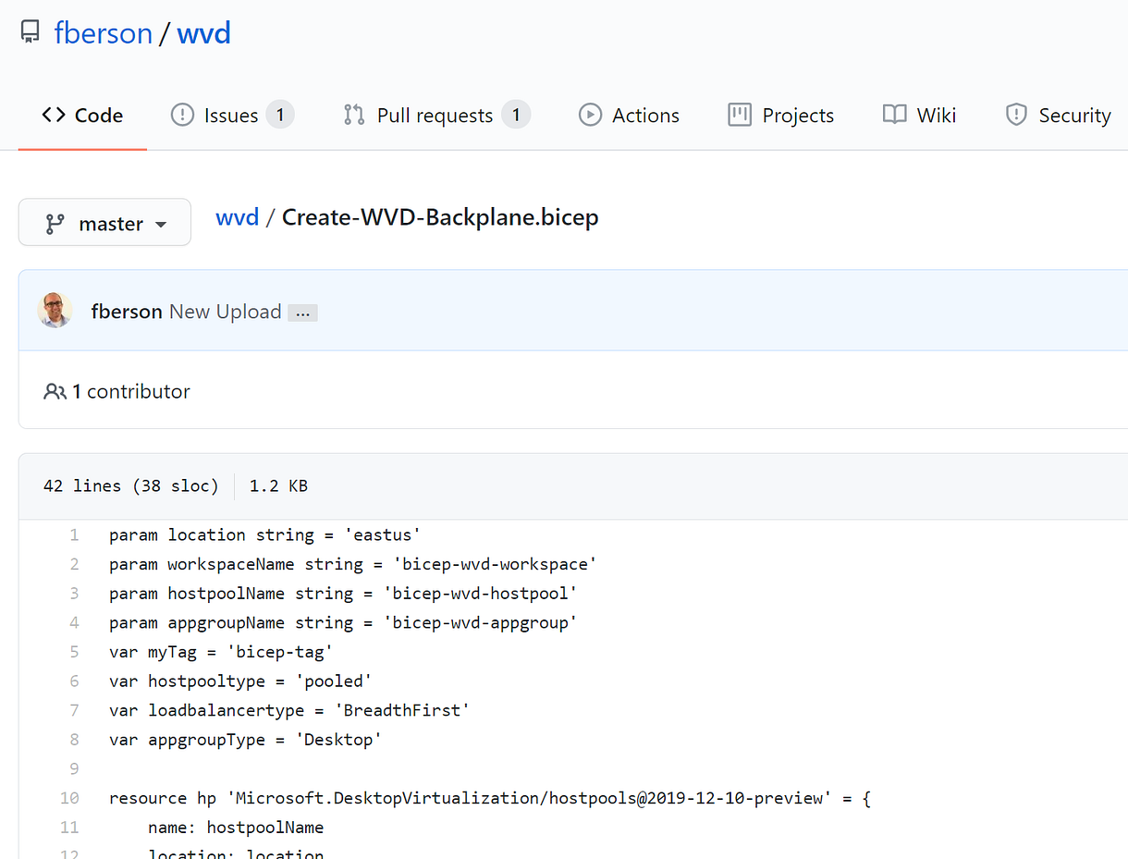Click the Issues circle icon
1128x859 pixels.
(182, 115)
